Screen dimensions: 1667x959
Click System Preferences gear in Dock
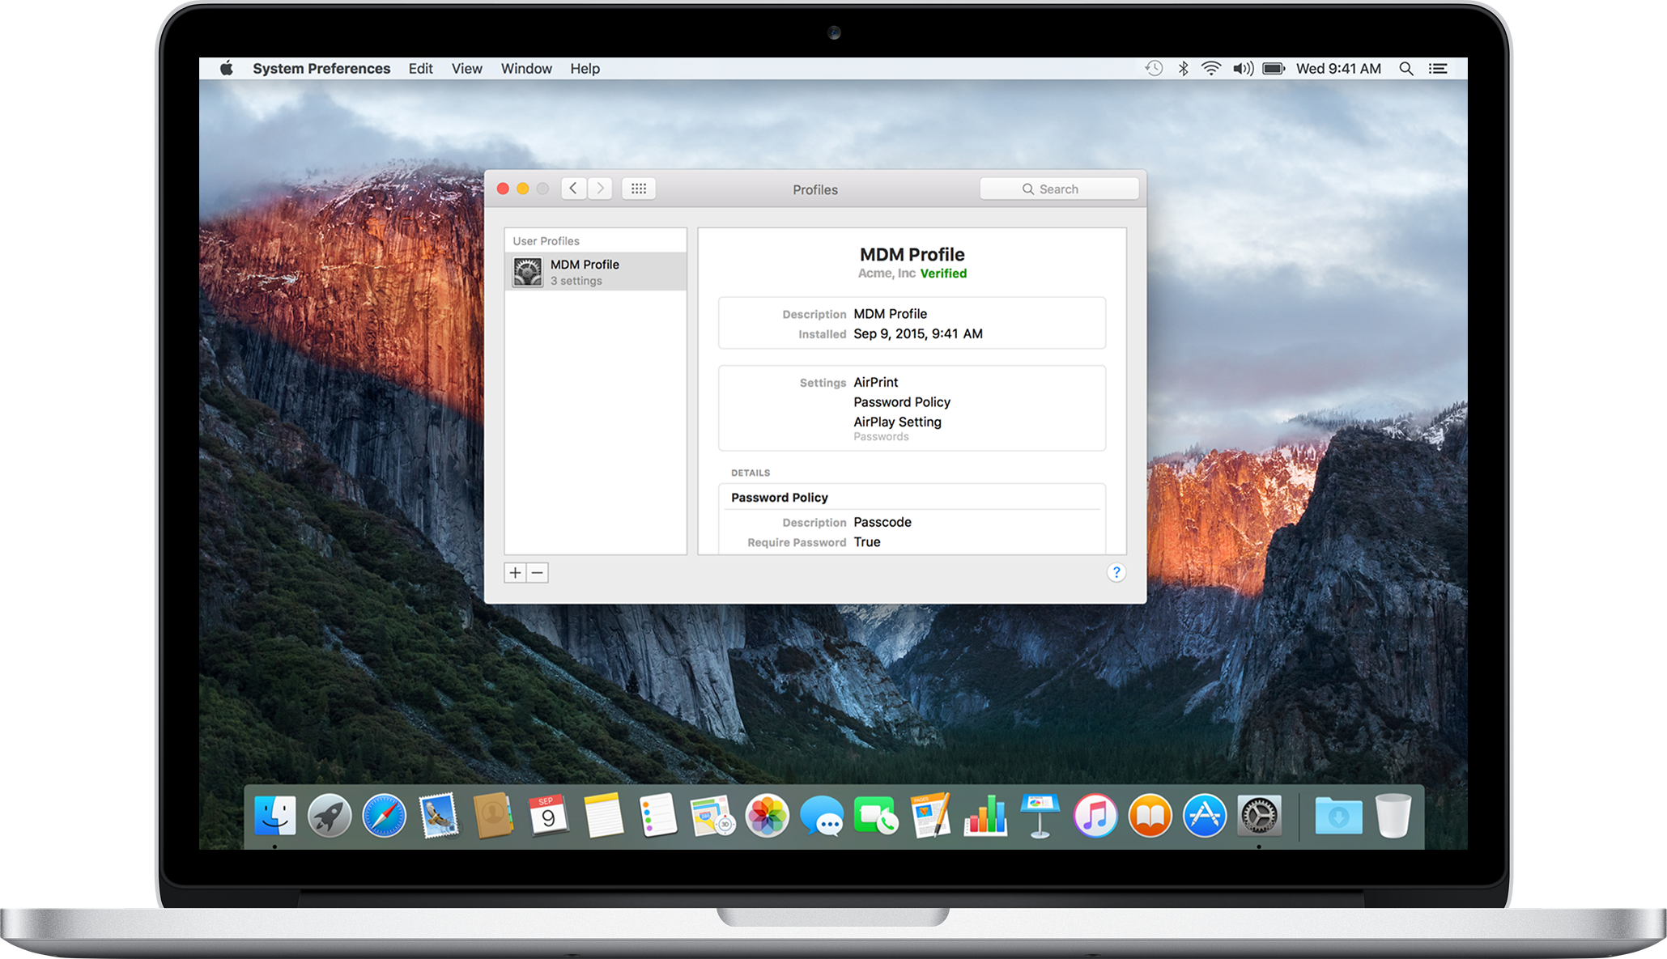click(x=1259, y=816)
